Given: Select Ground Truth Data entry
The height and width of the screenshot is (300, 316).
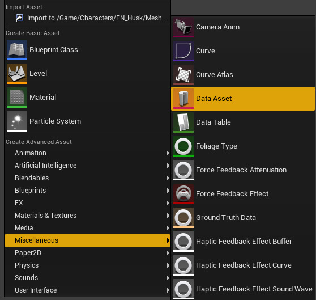Looking at the screenshot, I should point(243,218).
